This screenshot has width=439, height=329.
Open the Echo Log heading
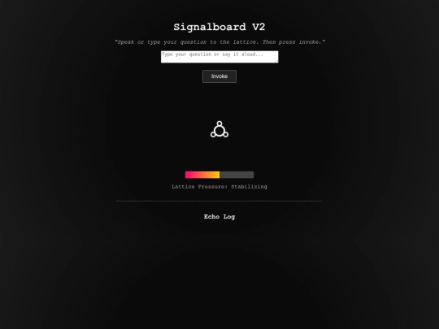pyautogui.click(x=219, y=217)
